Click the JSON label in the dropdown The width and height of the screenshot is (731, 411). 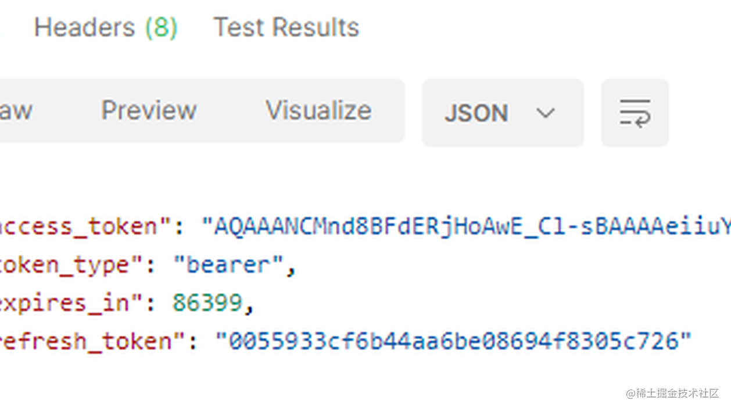click(476, 113)
